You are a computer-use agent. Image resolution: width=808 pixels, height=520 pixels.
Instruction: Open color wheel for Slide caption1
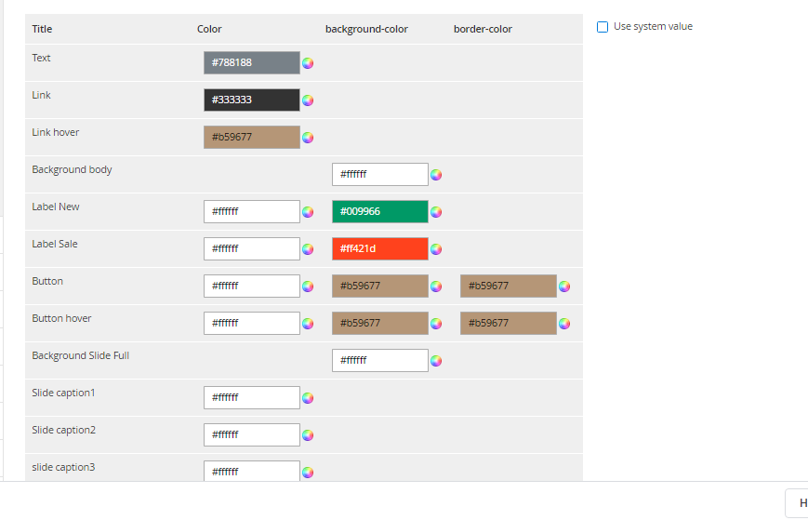308,398
